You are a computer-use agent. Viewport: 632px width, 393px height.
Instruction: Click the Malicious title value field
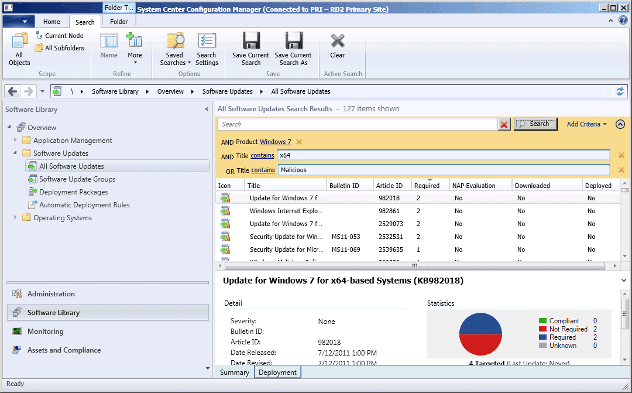[x=444, y=170]
